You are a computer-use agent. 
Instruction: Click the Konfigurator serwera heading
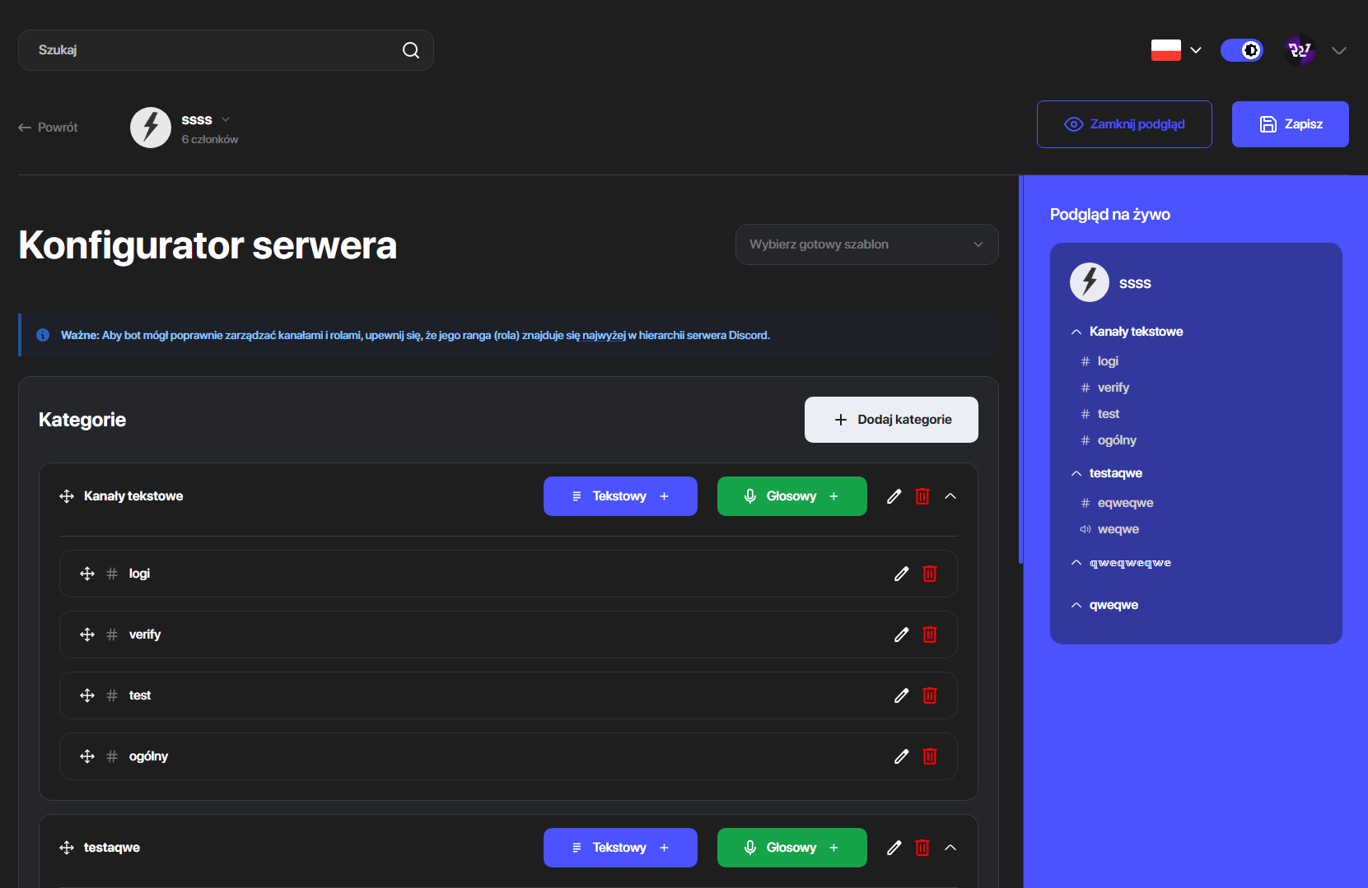(208, 245)
